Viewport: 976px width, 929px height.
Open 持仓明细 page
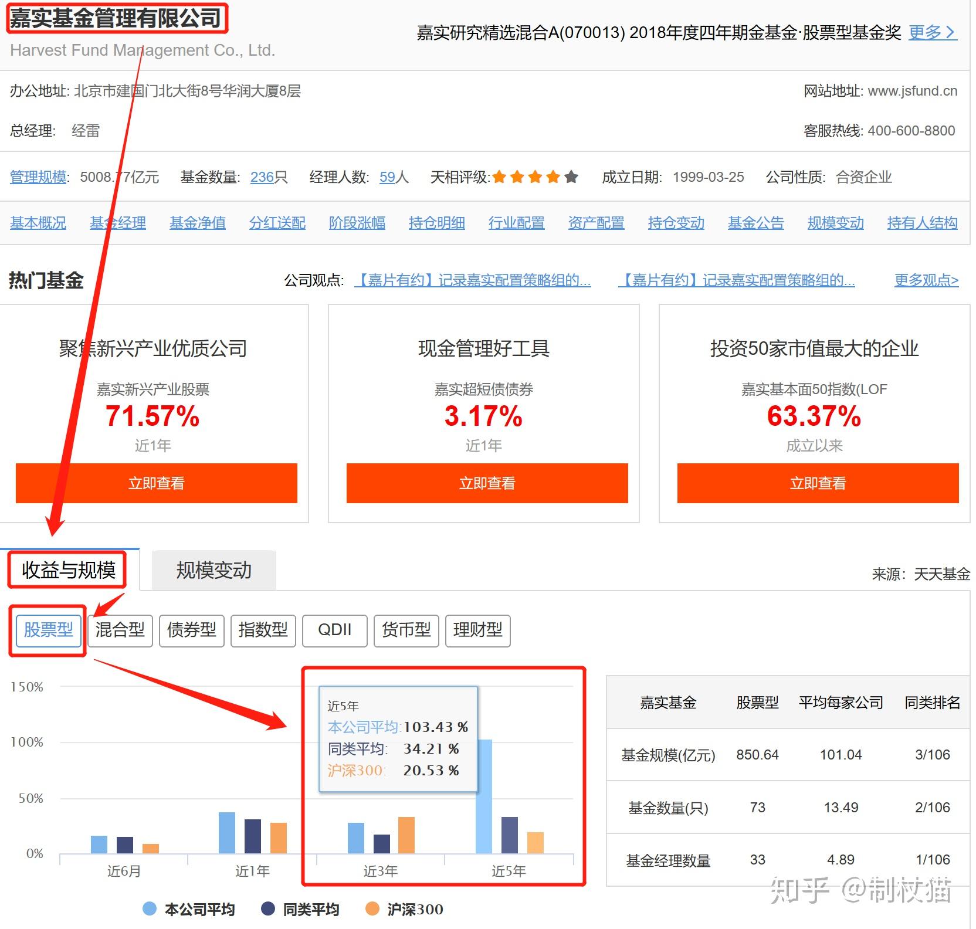point(437,223)
